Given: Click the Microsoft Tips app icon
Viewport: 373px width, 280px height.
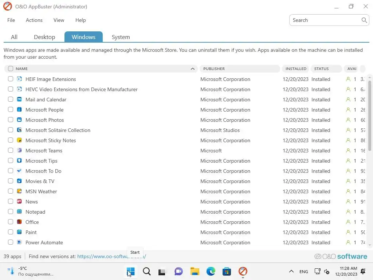Looking at the screenshot, I should (x=20, y=160).
